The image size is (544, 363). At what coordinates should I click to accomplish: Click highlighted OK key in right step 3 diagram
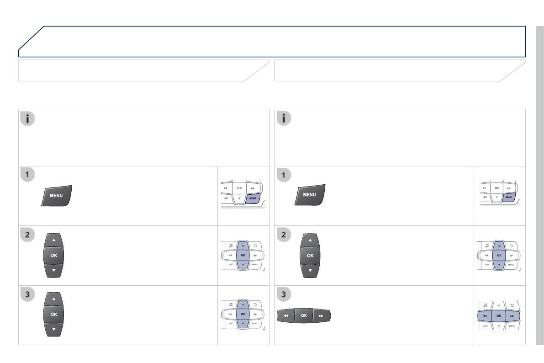coord(499,315)
